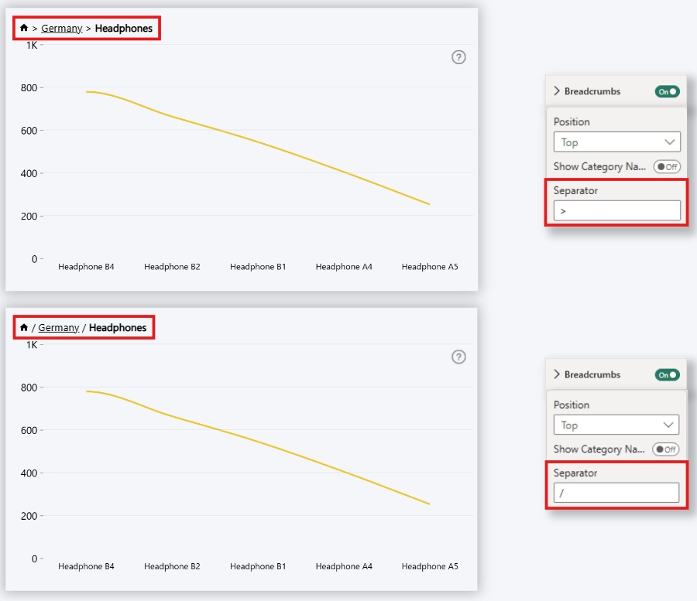Click home icon in the '/' separated breadcrumb
Screen dimensions: 697x601
point(24,328)
